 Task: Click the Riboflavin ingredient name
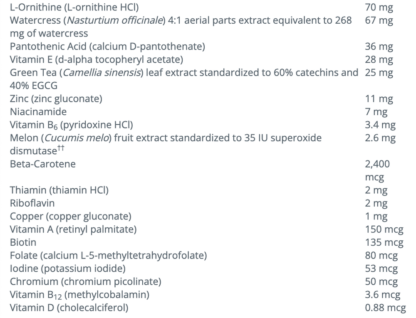click(32, 203)
